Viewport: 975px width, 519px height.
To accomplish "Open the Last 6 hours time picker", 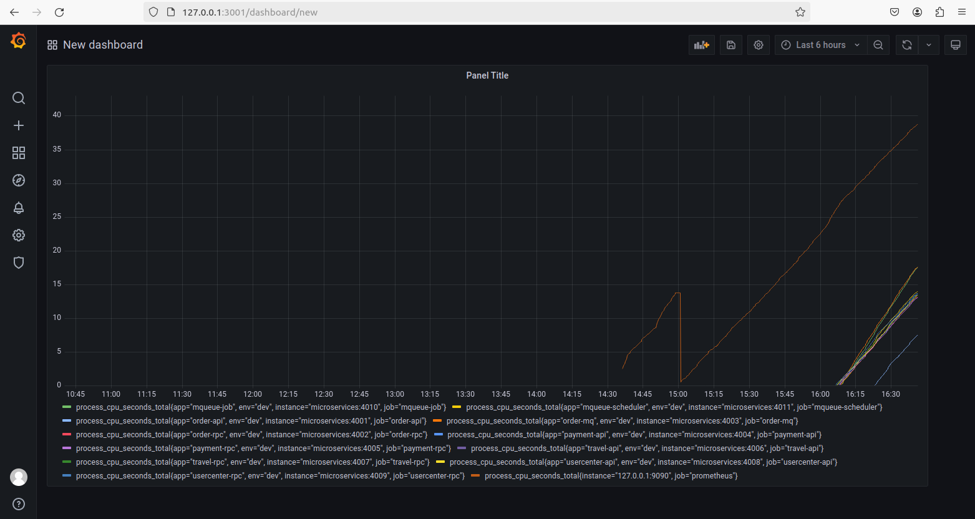I will (x=821, y=45).
